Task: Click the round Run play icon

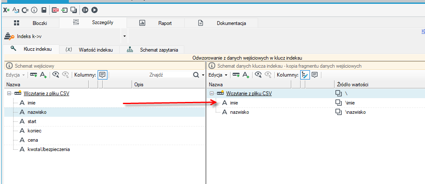Action: [95, 10]
